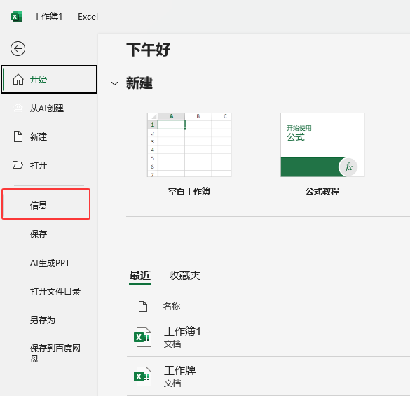410x396 pixels.
Task: Click the home icon beside 开始
Action: (x=18, y=79)
